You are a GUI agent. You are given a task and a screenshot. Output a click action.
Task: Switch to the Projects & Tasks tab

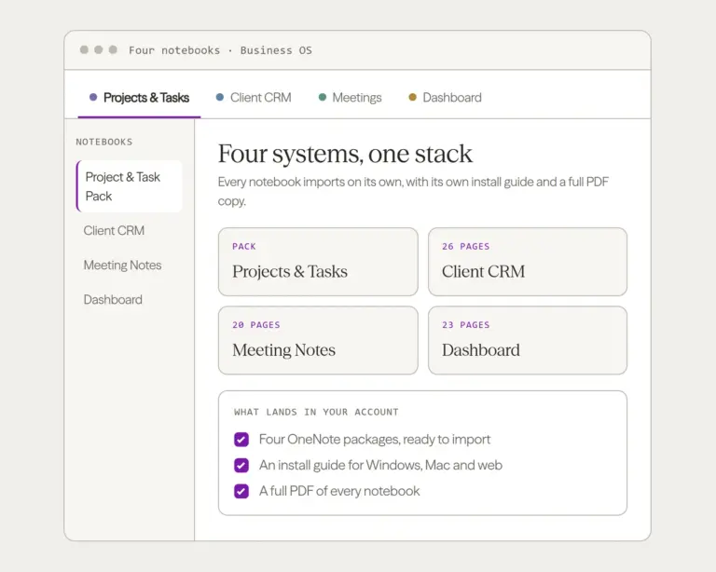coord(139,98)
